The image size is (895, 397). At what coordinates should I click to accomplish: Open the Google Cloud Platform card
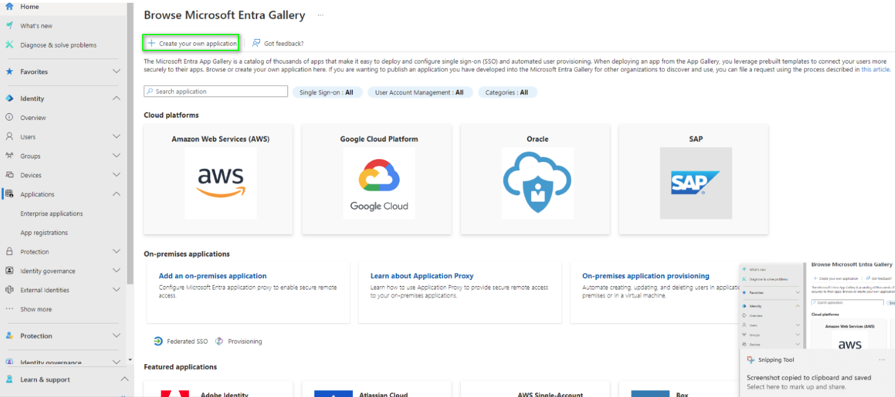377,179
